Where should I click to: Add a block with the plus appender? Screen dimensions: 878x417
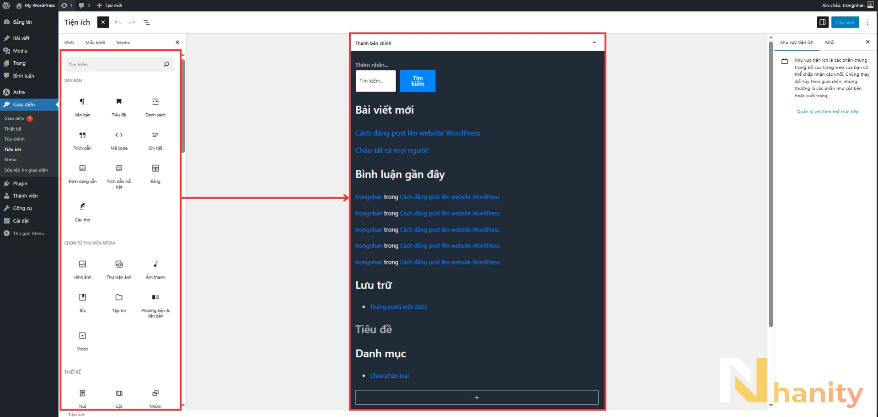(476, 397)
